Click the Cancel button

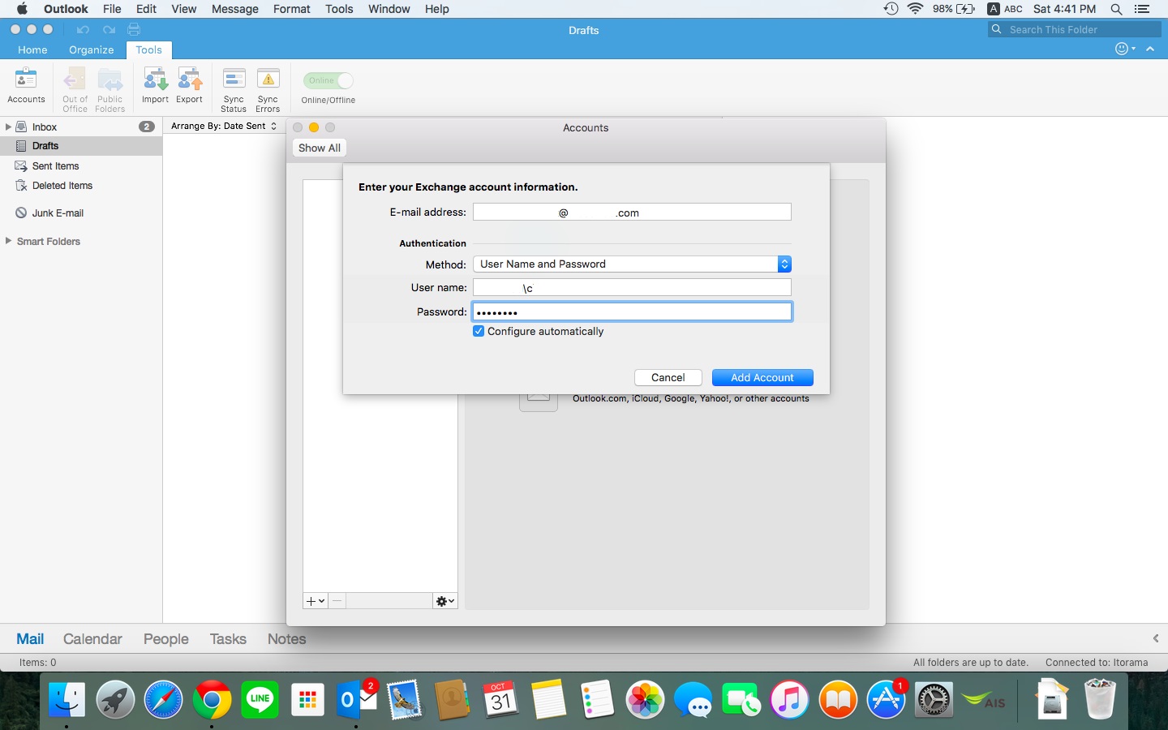(668, 377)
